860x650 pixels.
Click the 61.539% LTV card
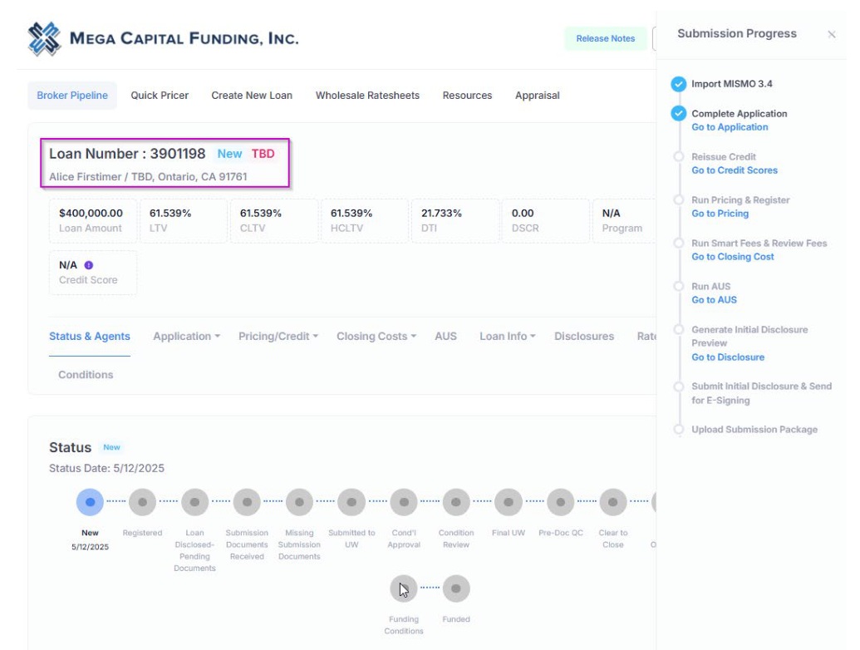coord(183,220)
